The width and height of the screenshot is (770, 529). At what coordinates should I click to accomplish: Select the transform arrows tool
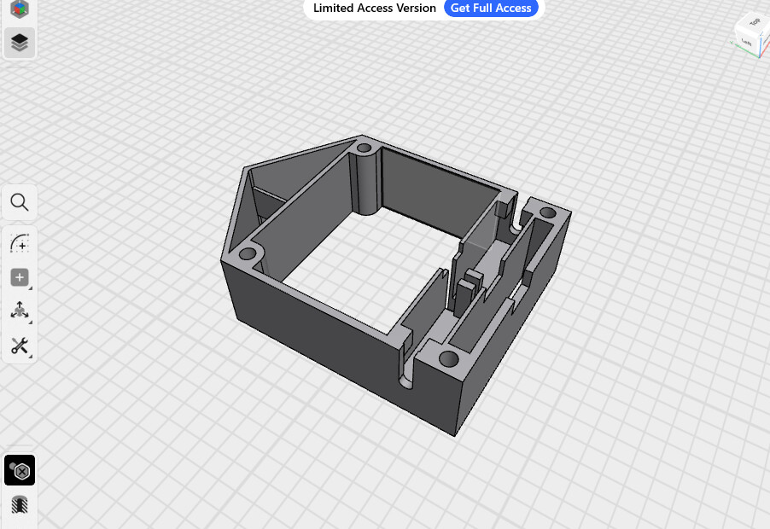point(20,311)
